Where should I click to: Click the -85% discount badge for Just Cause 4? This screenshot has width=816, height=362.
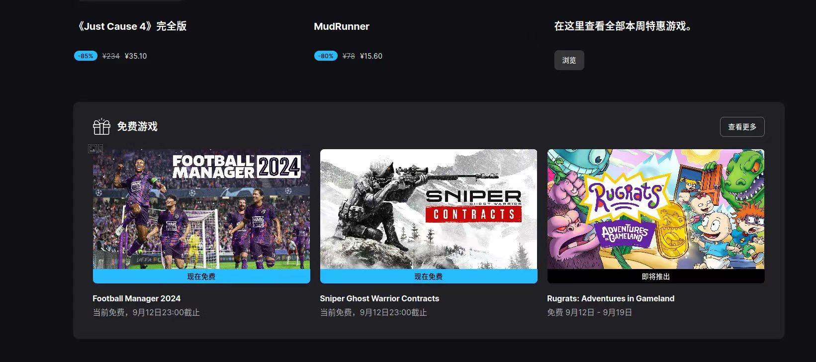click(86, 56)
